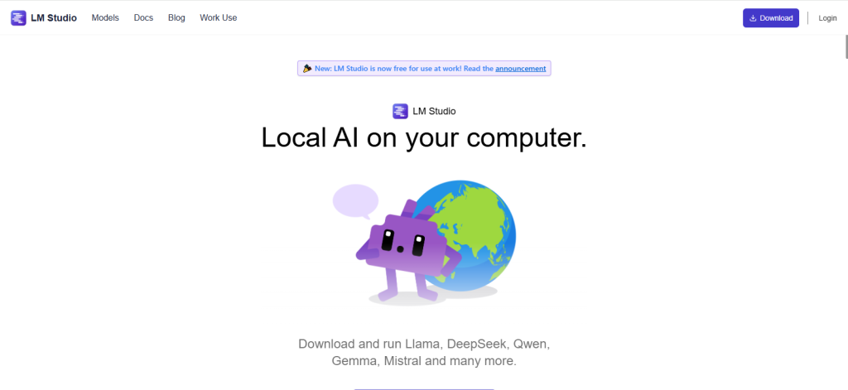Image resolution: width=848 pixels, height=390 pixels.
Task: Open the Blog section
Action: pos(176,18)
